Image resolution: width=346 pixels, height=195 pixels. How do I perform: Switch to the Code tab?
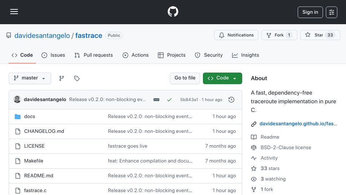point(22,55)
